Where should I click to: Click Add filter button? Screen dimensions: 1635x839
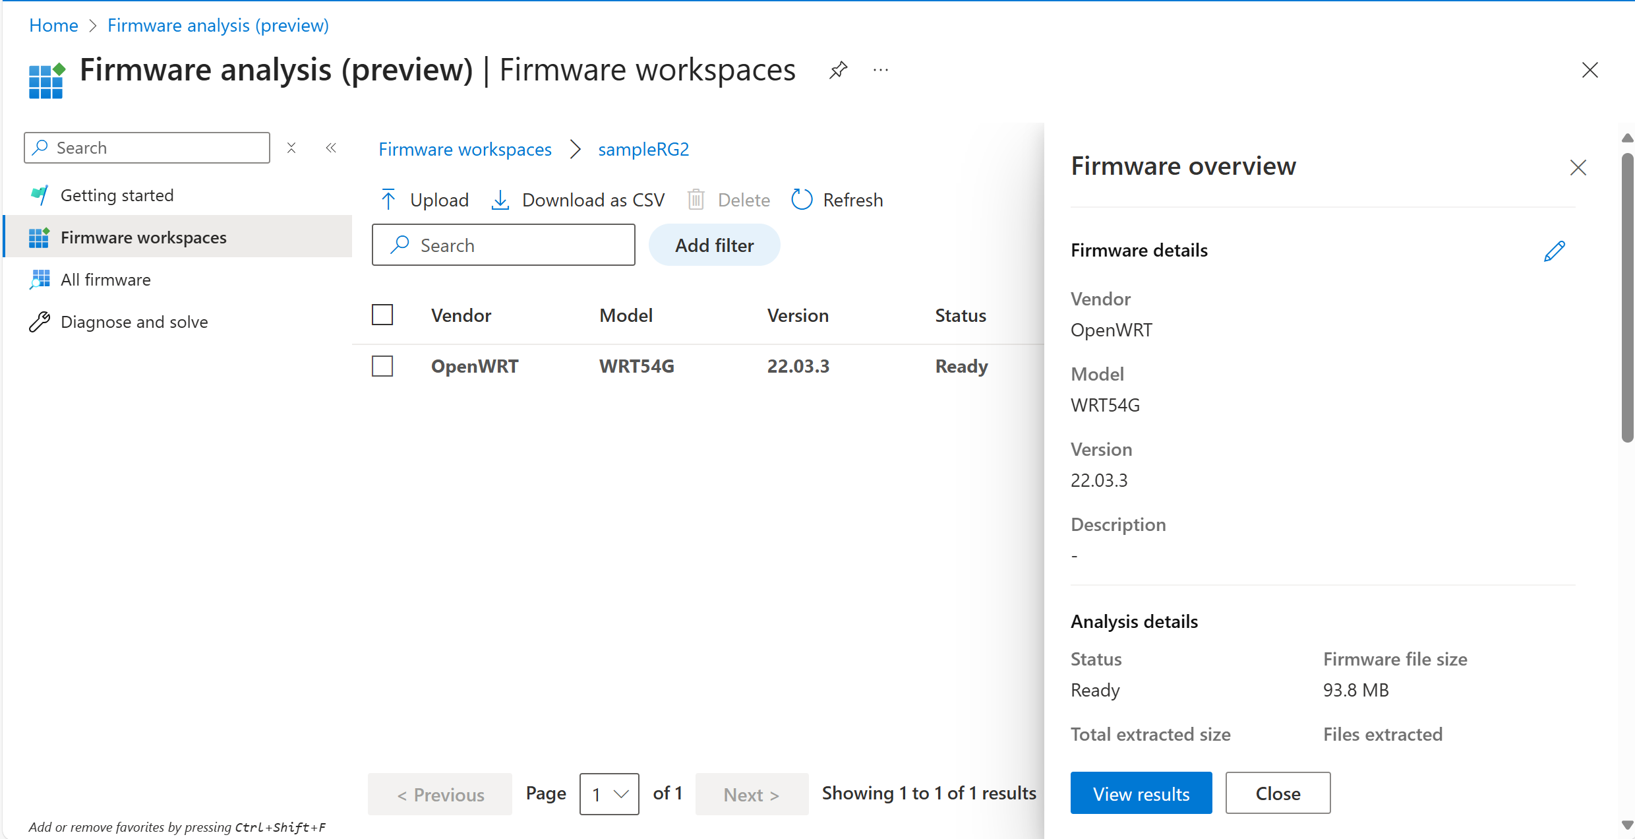(x=714, y=245)
